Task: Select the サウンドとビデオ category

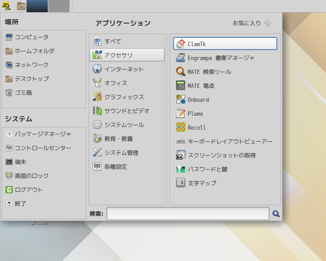Action: tap(127, 111)
